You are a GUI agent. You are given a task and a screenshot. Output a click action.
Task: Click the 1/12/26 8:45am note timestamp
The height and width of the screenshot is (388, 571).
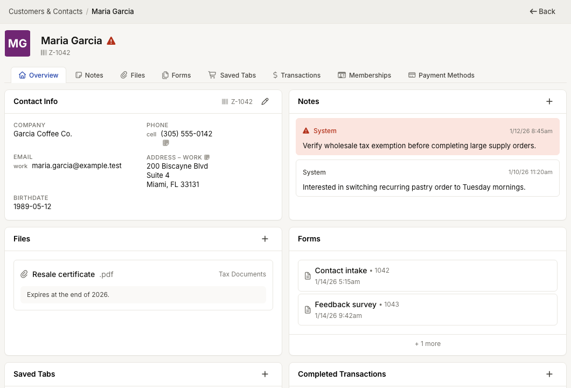(531, 131)
